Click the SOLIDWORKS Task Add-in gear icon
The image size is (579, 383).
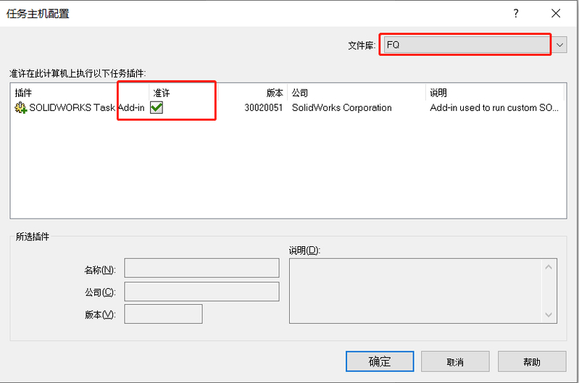(x=20, y=108)
